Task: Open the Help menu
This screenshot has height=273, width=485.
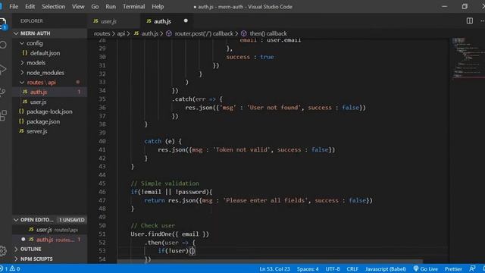Action: [158, 7]
